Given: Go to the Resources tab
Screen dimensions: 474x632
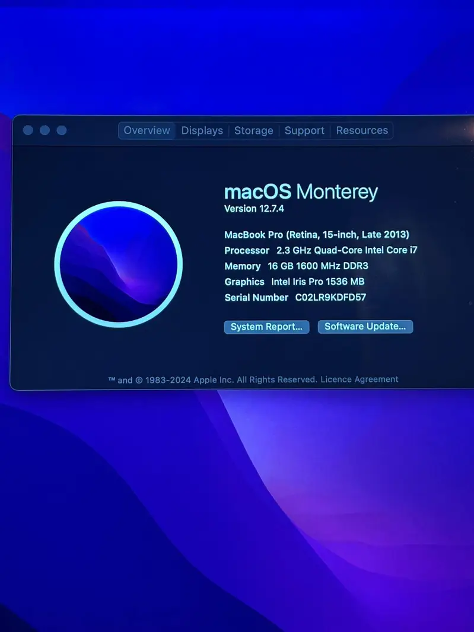Looking at the screenshot, I should (x=362, y=130).
